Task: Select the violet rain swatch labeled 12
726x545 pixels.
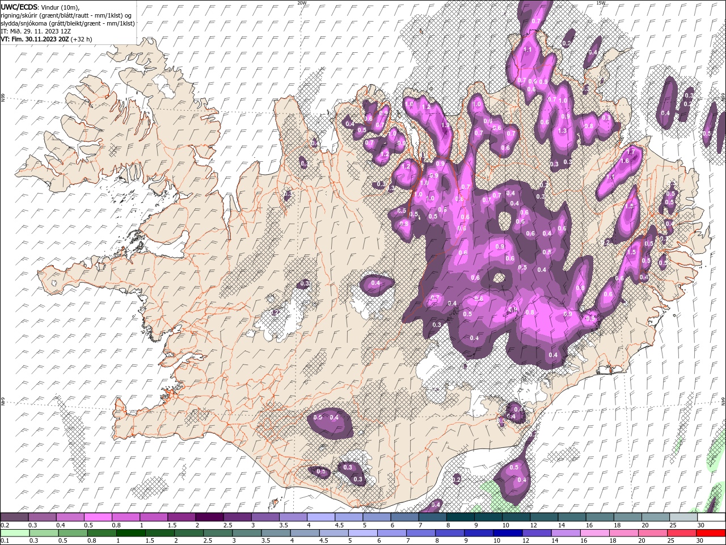Action: 536,533
